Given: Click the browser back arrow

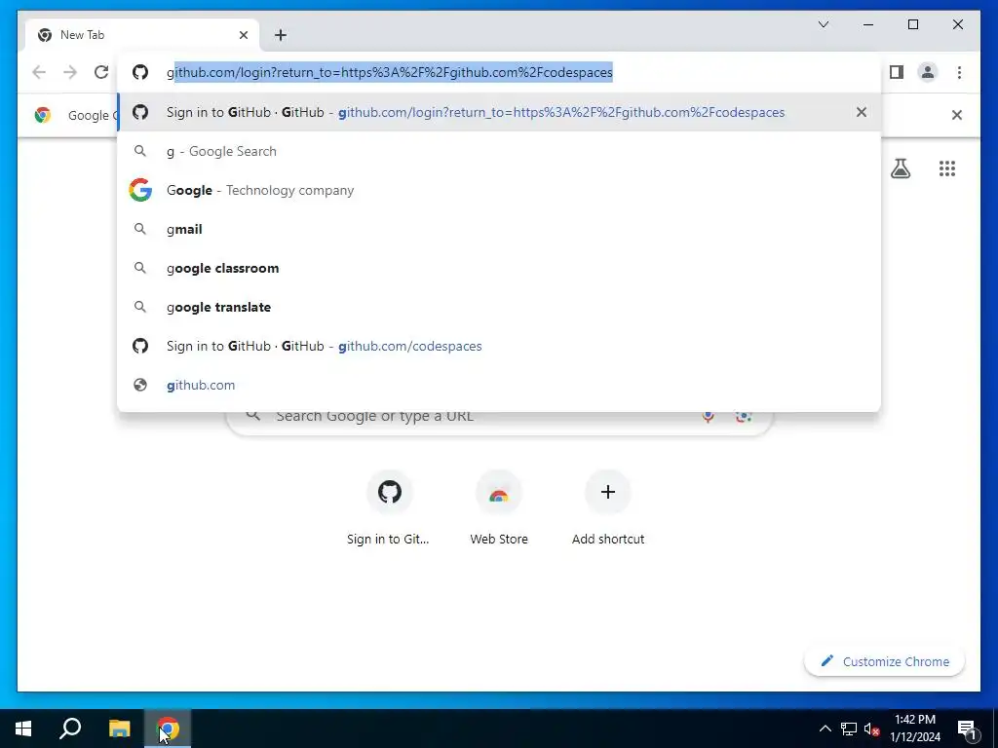Looking at the screenshot, I should click(39, 72).
